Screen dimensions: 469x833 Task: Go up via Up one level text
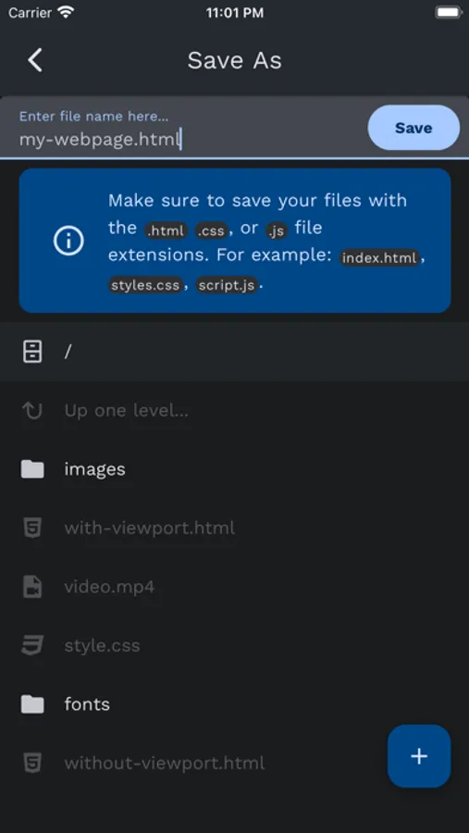[127, 411]
